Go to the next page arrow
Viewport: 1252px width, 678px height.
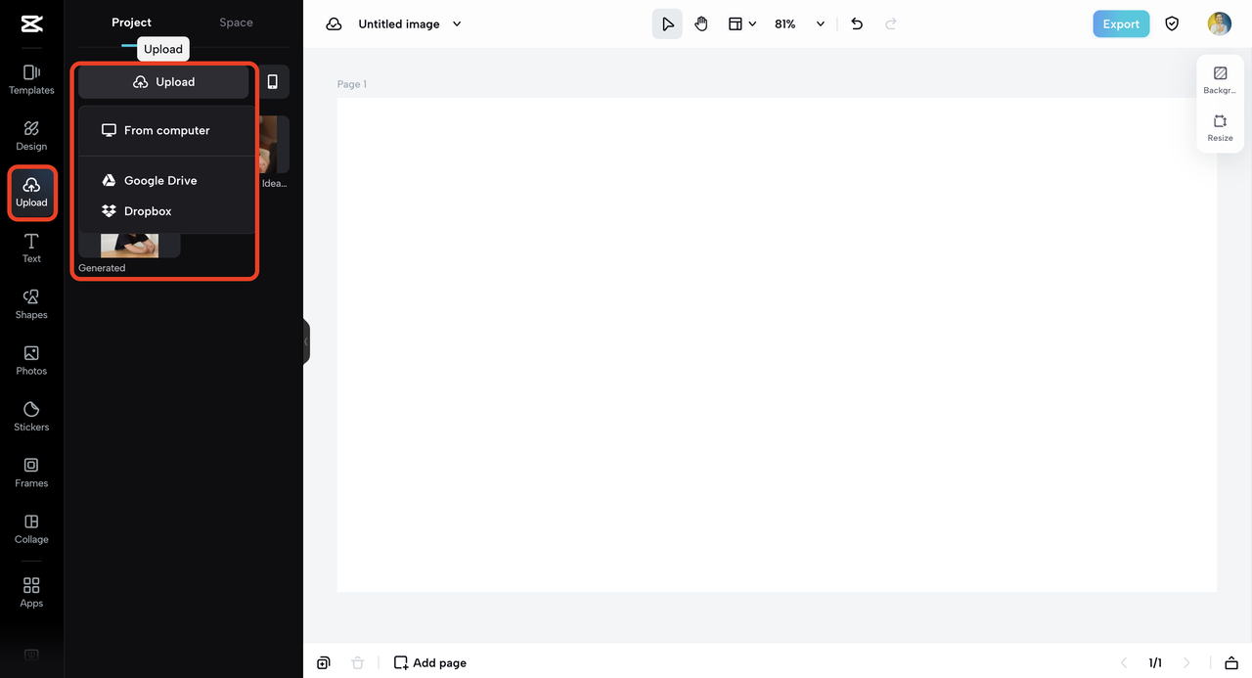(x=1186, y=662)
